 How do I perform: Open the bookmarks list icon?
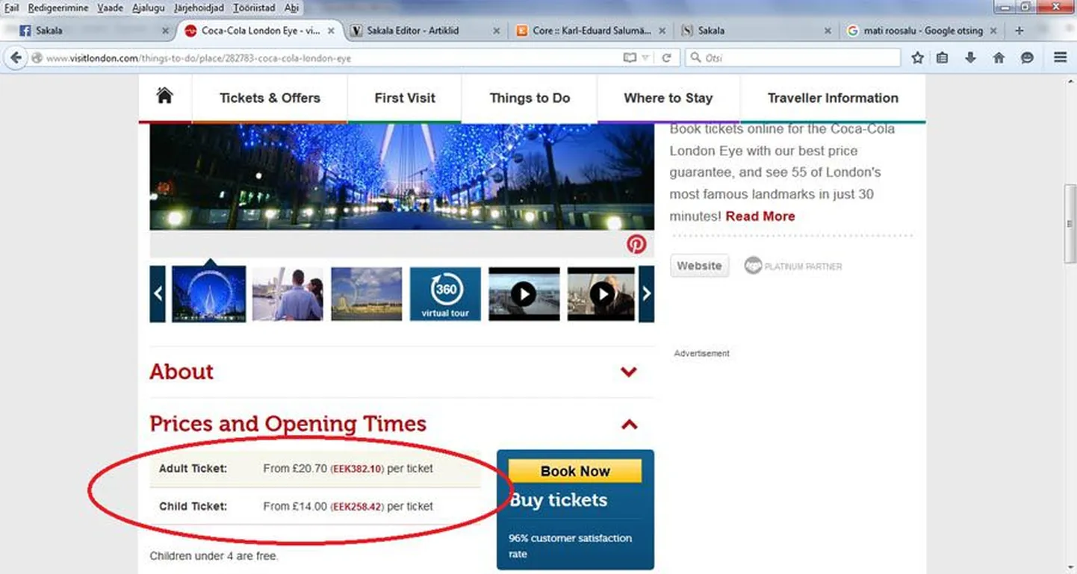pos(943,57)
